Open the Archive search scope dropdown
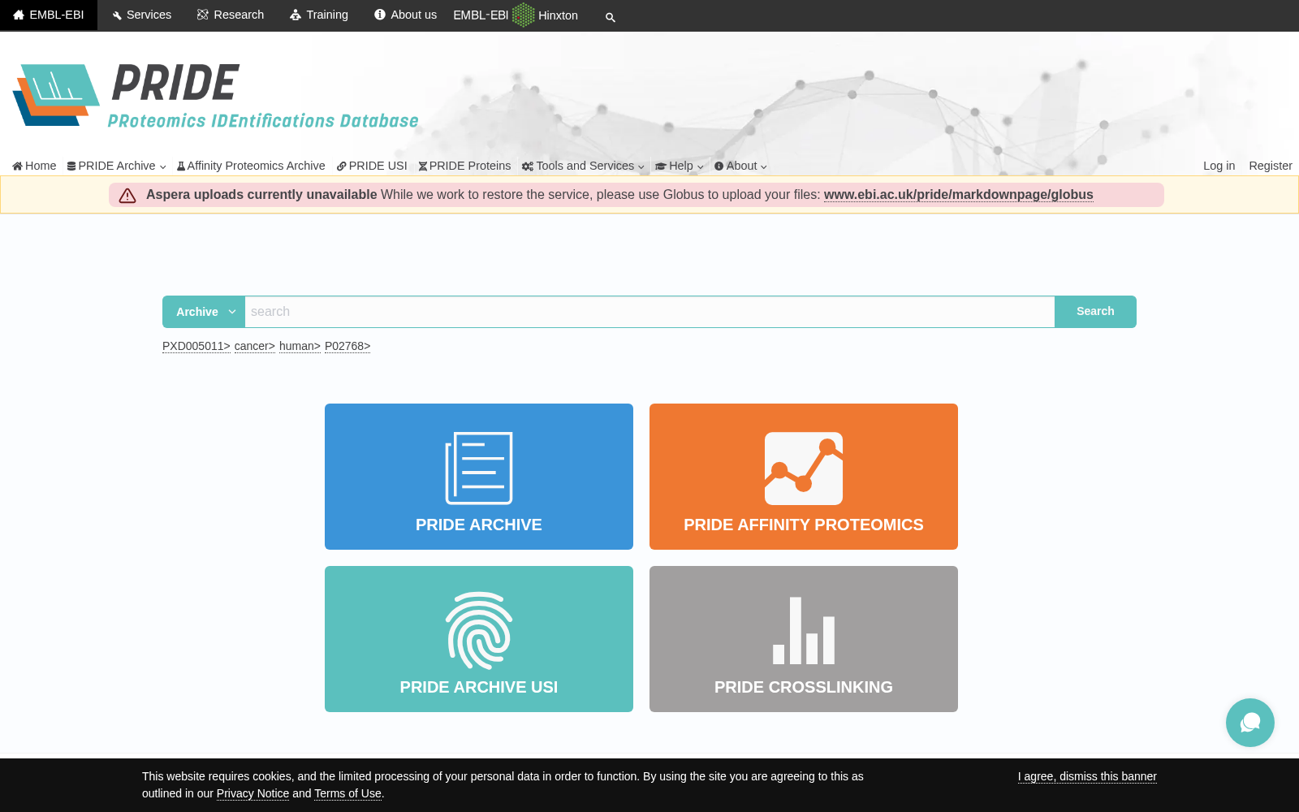The width and height of the screenshot is (1299, 812). point(204,312)
